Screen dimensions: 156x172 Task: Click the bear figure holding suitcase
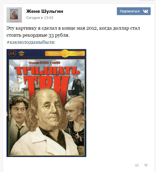click(x=77, y=85)
